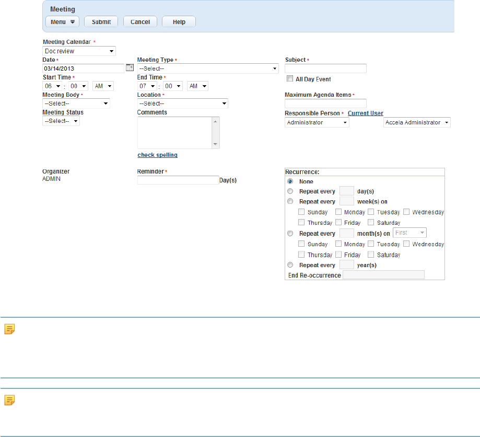Check weekly Tuesday checkbox

point(371,212)
